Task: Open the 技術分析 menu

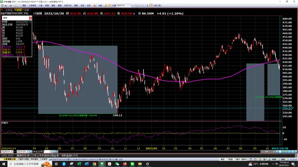Action: tap(68, 6)
